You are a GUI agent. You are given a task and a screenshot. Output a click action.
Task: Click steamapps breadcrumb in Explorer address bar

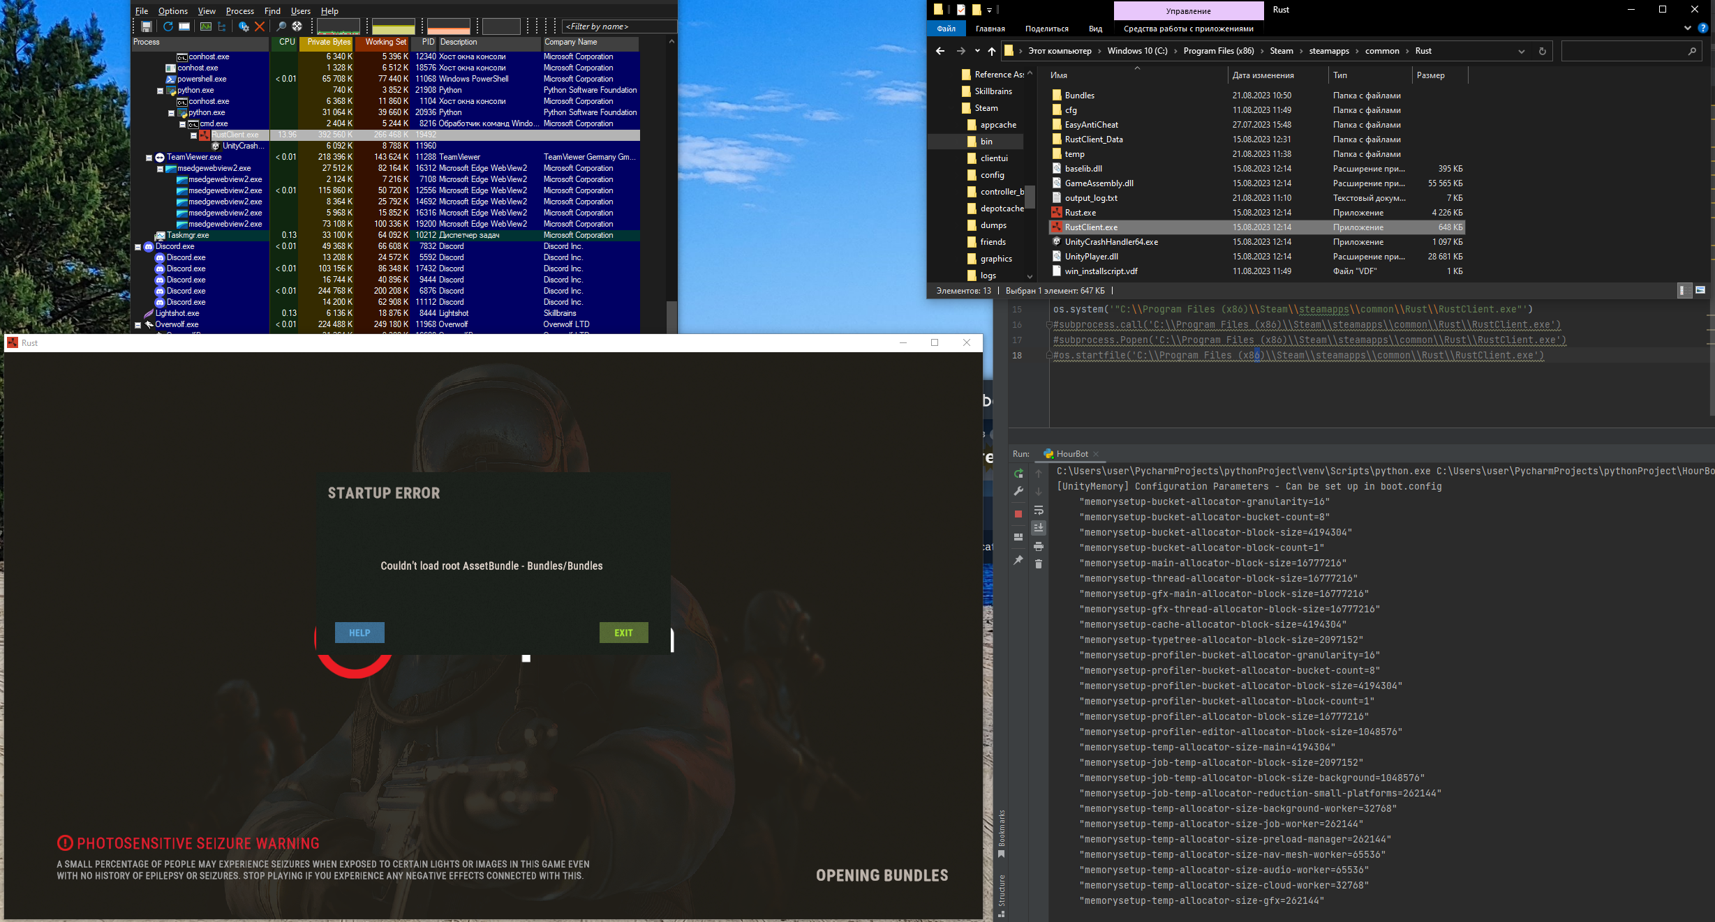[1329, 51]
